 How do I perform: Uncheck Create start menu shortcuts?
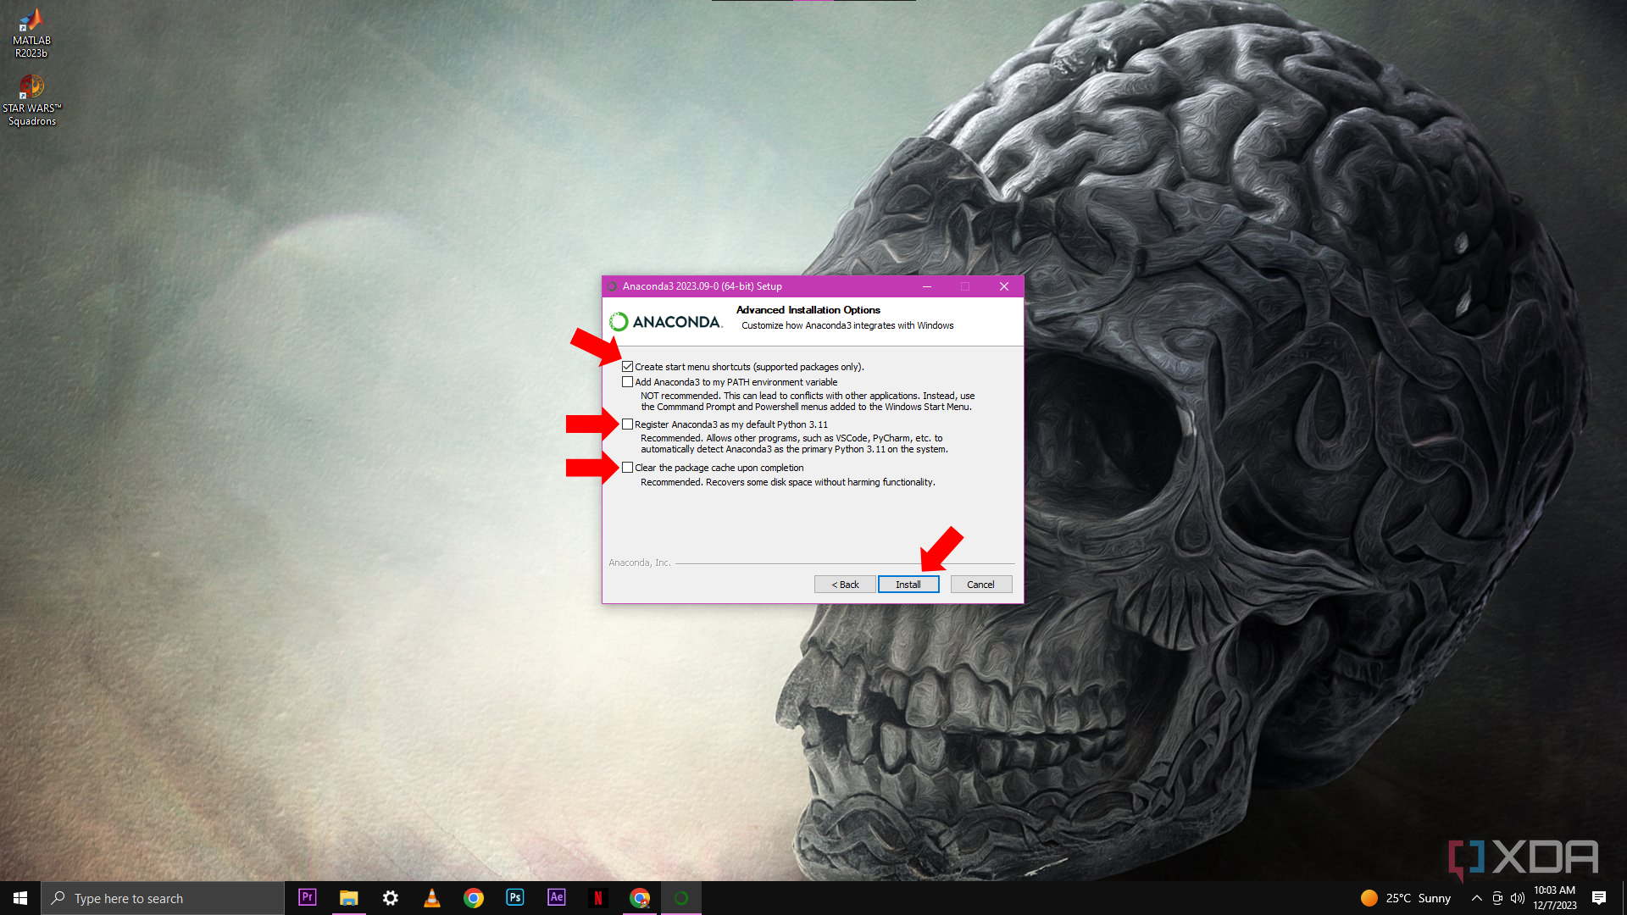(x=628, y=366)
